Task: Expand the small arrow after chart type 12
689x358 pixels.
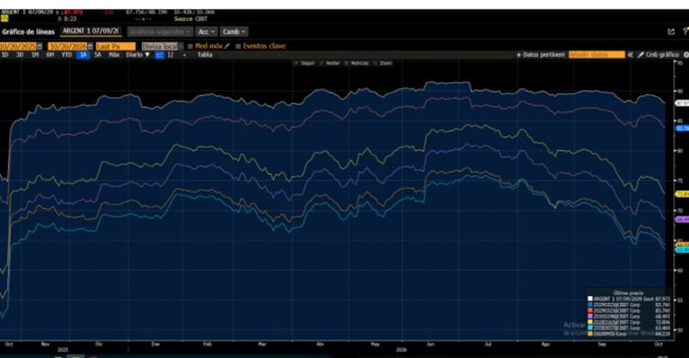Action: coord(184,55)
